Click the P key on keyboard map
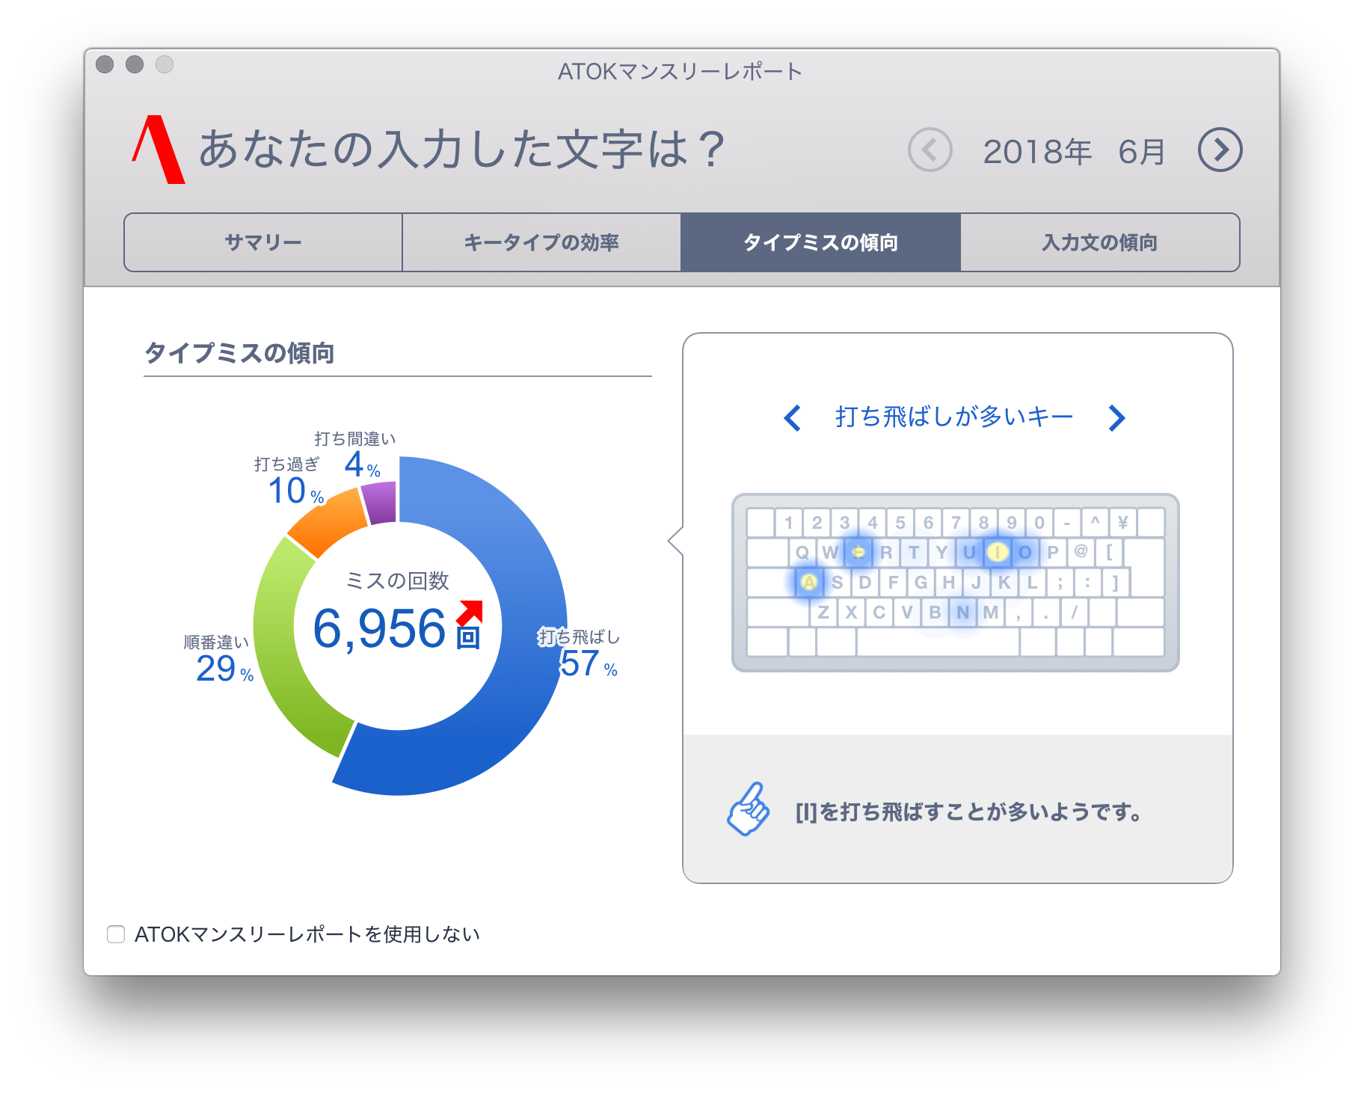This screenshot has height=1095, width=1364. click(1052, 552)
